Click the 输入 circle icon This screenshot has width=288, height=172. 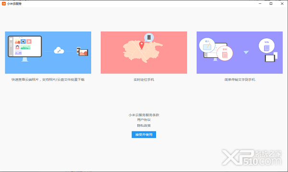tap(207, 45)
